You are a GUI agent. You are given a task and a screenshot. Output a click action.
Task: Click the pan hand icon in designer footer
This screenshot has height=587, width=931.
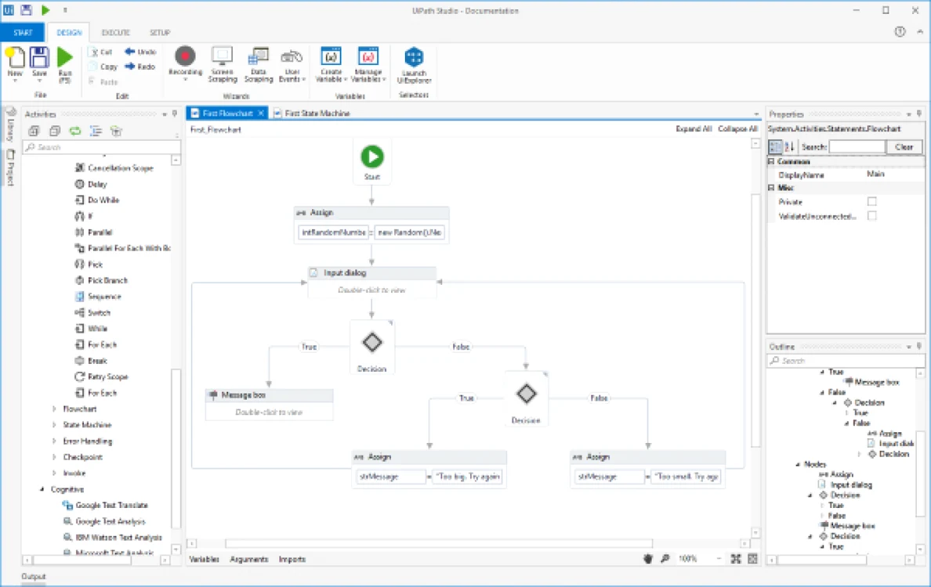pos(648,559)
